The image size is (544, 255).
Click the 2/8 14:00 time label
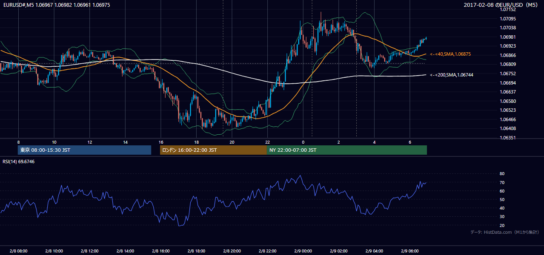pyautogui.click(x=125, y=251)
